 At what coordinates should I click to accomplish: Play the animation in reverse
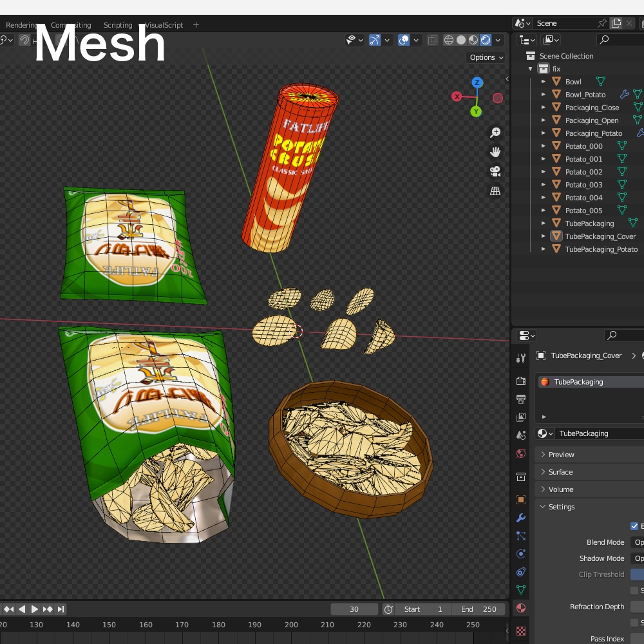(22, 609)
